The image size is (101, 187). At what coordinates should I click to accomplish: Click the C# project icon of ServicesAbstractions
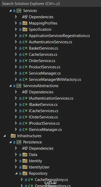point(19,86)
